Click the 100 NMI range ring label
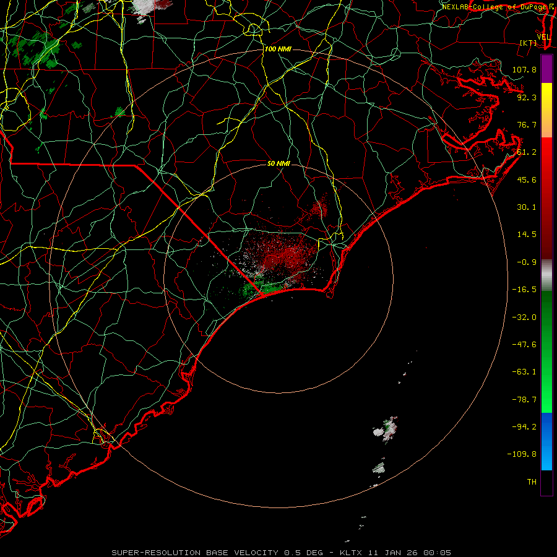The image size is (557, 557). 278,49
